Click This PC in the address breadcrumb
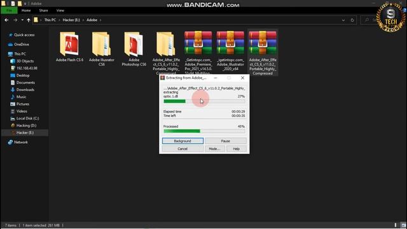 click(50, 20)
